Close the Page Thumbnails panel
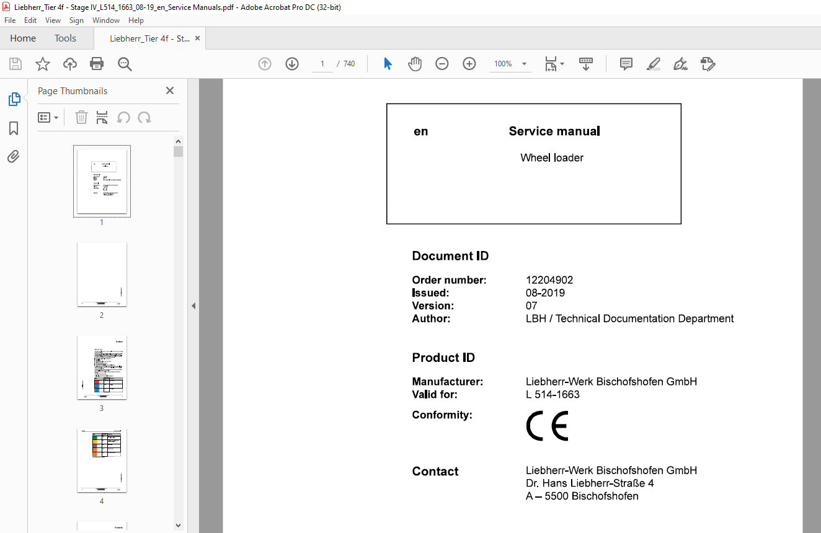The image size is (821, 533). pos(170,90)
